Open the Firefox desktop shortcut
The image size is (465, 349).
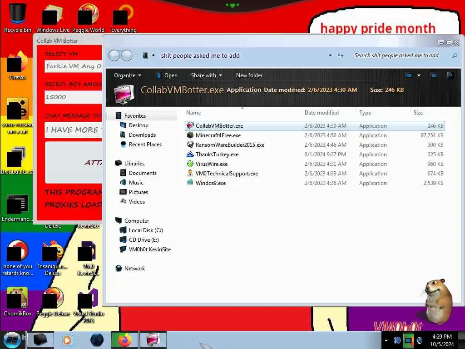[18, 65]
